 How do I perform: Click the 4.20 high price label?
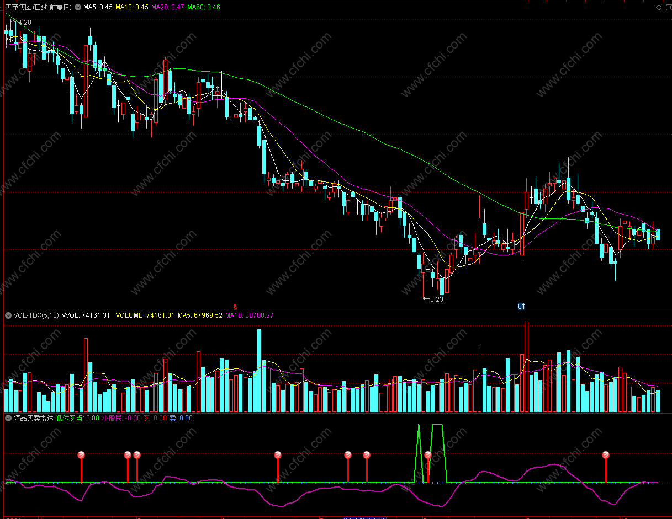[x=24, y=22]
